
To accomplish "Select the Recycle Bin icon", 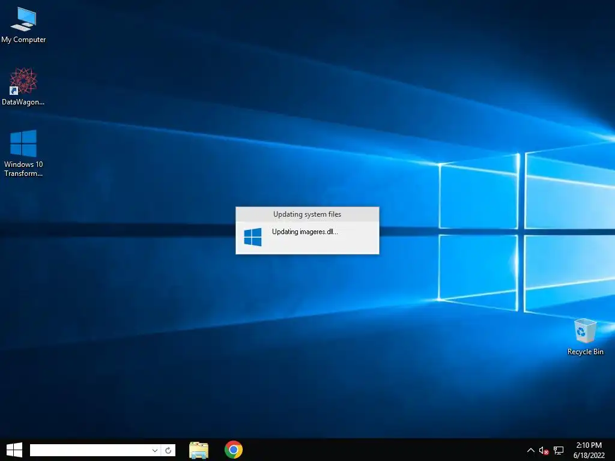I will (585, 337).
